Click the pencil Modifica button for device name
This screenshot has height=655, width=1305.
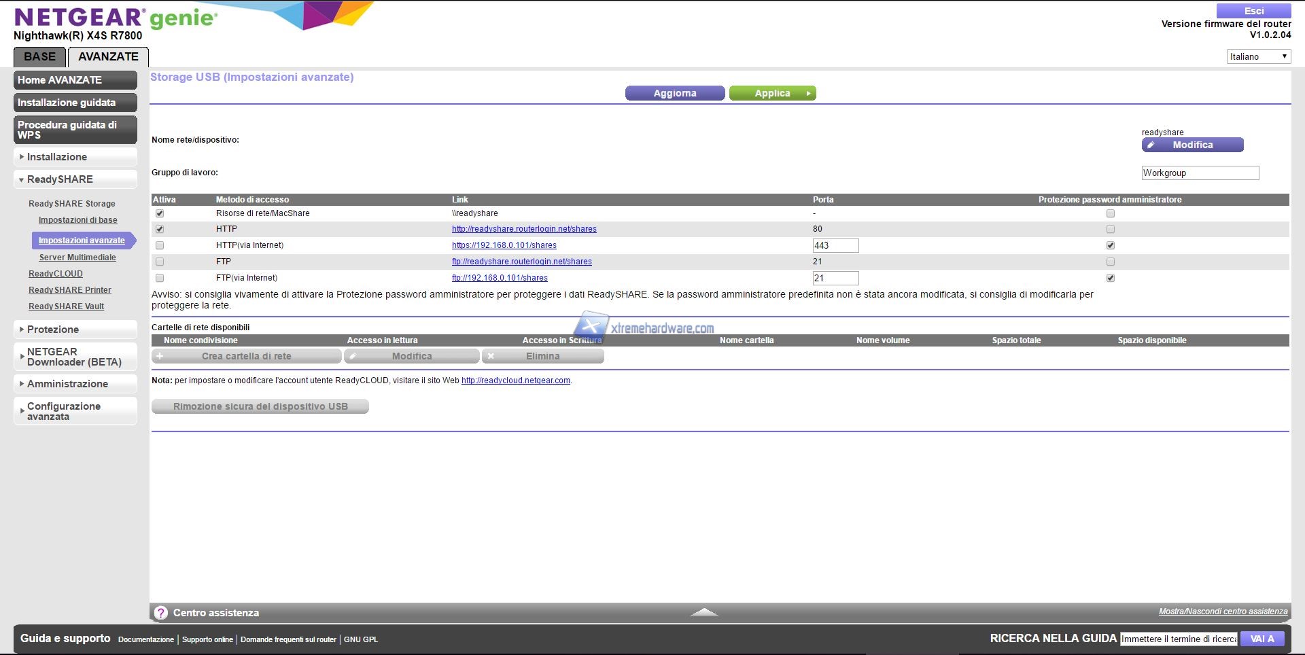(x=1192, y=145)
